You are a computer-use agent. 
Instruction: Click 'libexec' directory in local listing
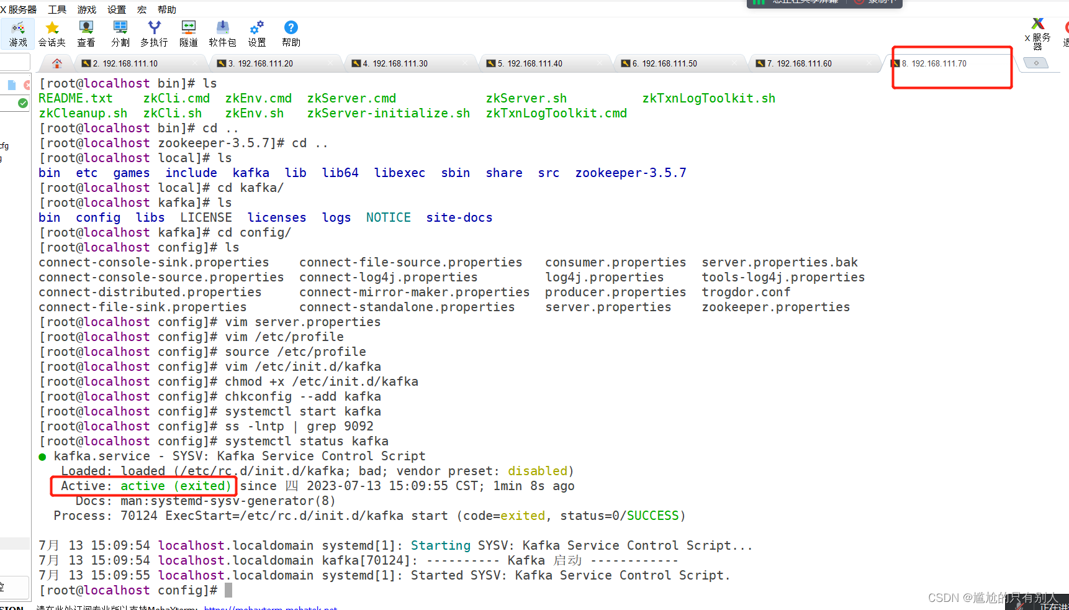[400, 173]
